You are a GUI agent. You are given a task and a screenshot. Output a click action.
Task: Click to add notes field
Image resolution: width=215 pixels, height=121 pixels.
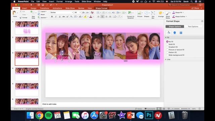click(x=102, y=104)
